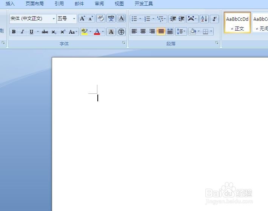This screenshot has height=211, width=268.
Task: Toggle Underline formatting
Action: [x=31, y=32]
